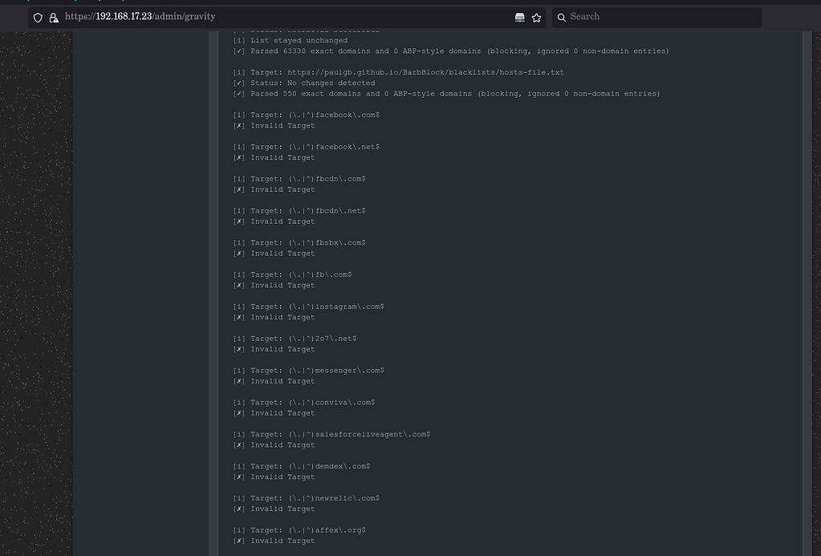Click the [i] marker on the BarbBlock target line
Viewport: 821px width, 556px height.
coord(238,71)
